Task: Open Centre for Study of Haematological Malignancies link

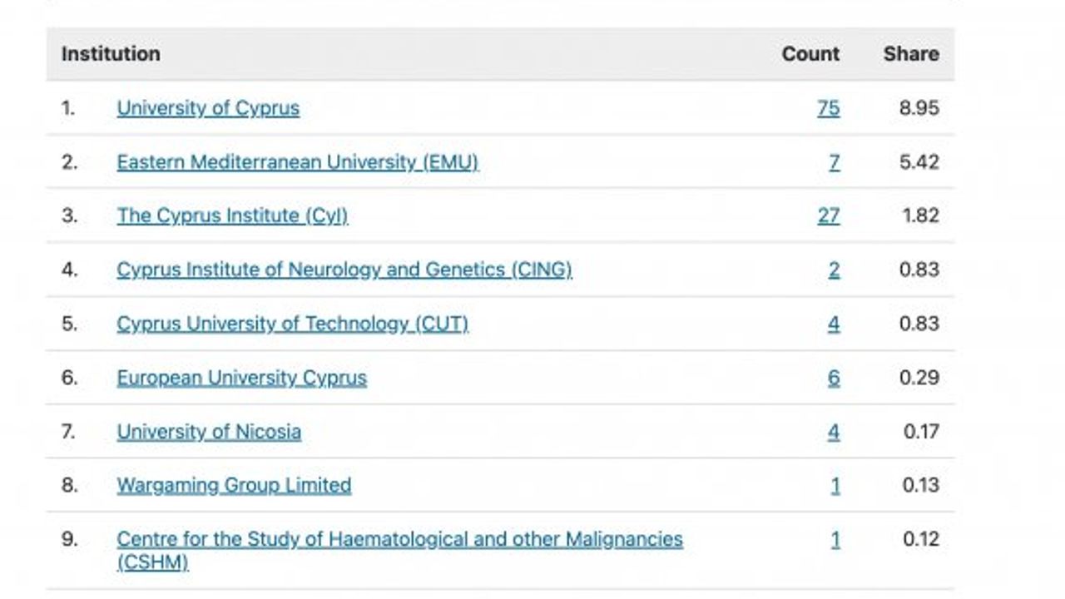Action: [399, 539]
